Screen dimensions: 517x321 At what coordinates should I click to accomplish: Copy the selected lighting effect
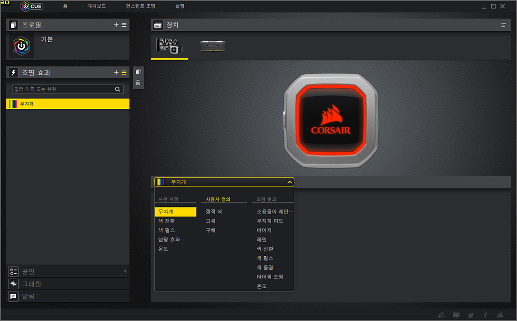point(138,72)
